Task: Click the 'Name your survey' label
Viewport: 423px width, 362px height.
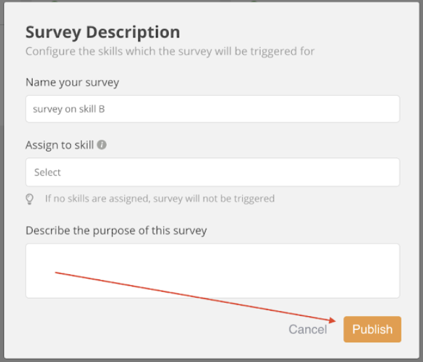Action: (72, 83)
